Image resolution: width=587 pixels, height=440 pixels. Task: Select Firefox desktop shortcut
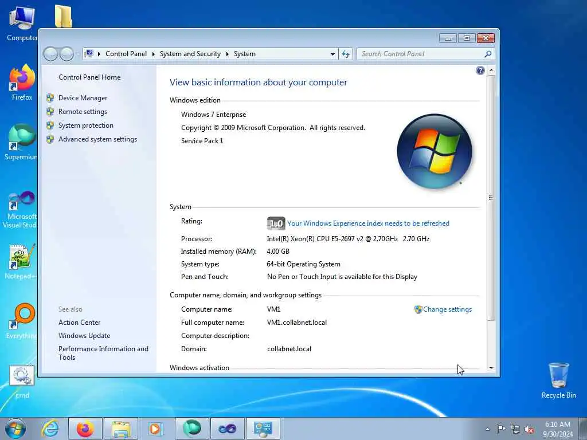(x=22, y=82)
